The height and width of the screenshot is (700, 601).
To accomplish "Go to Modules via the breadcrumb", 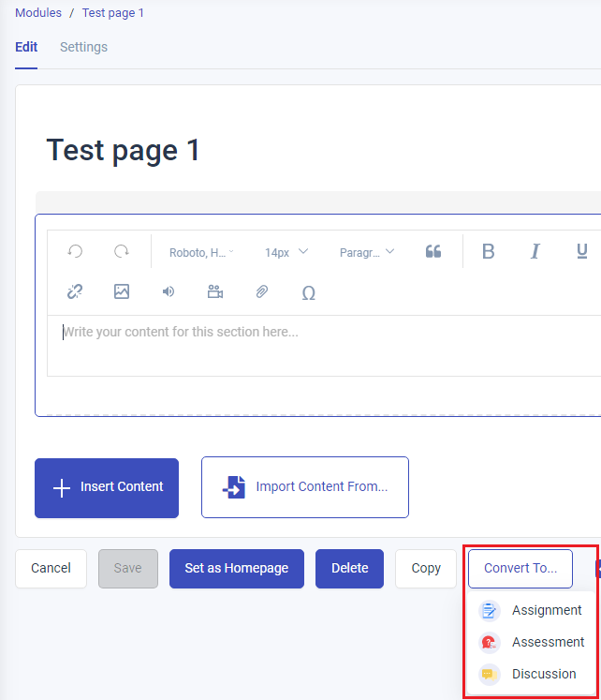I will [x=38, y=12].
